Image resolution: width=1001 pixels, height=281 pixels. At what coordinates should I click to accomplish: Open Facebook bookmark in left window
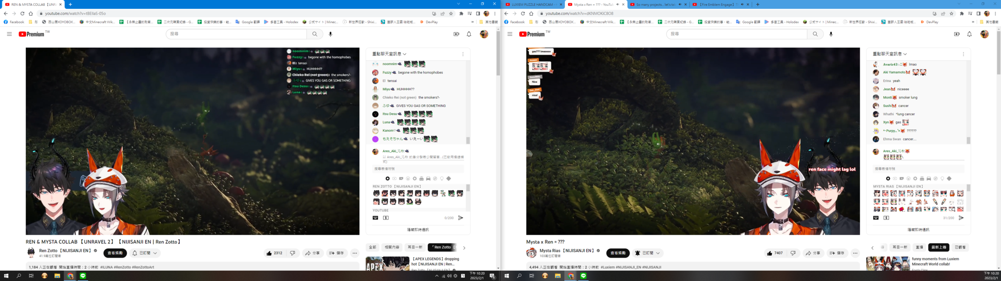[14, 22]
